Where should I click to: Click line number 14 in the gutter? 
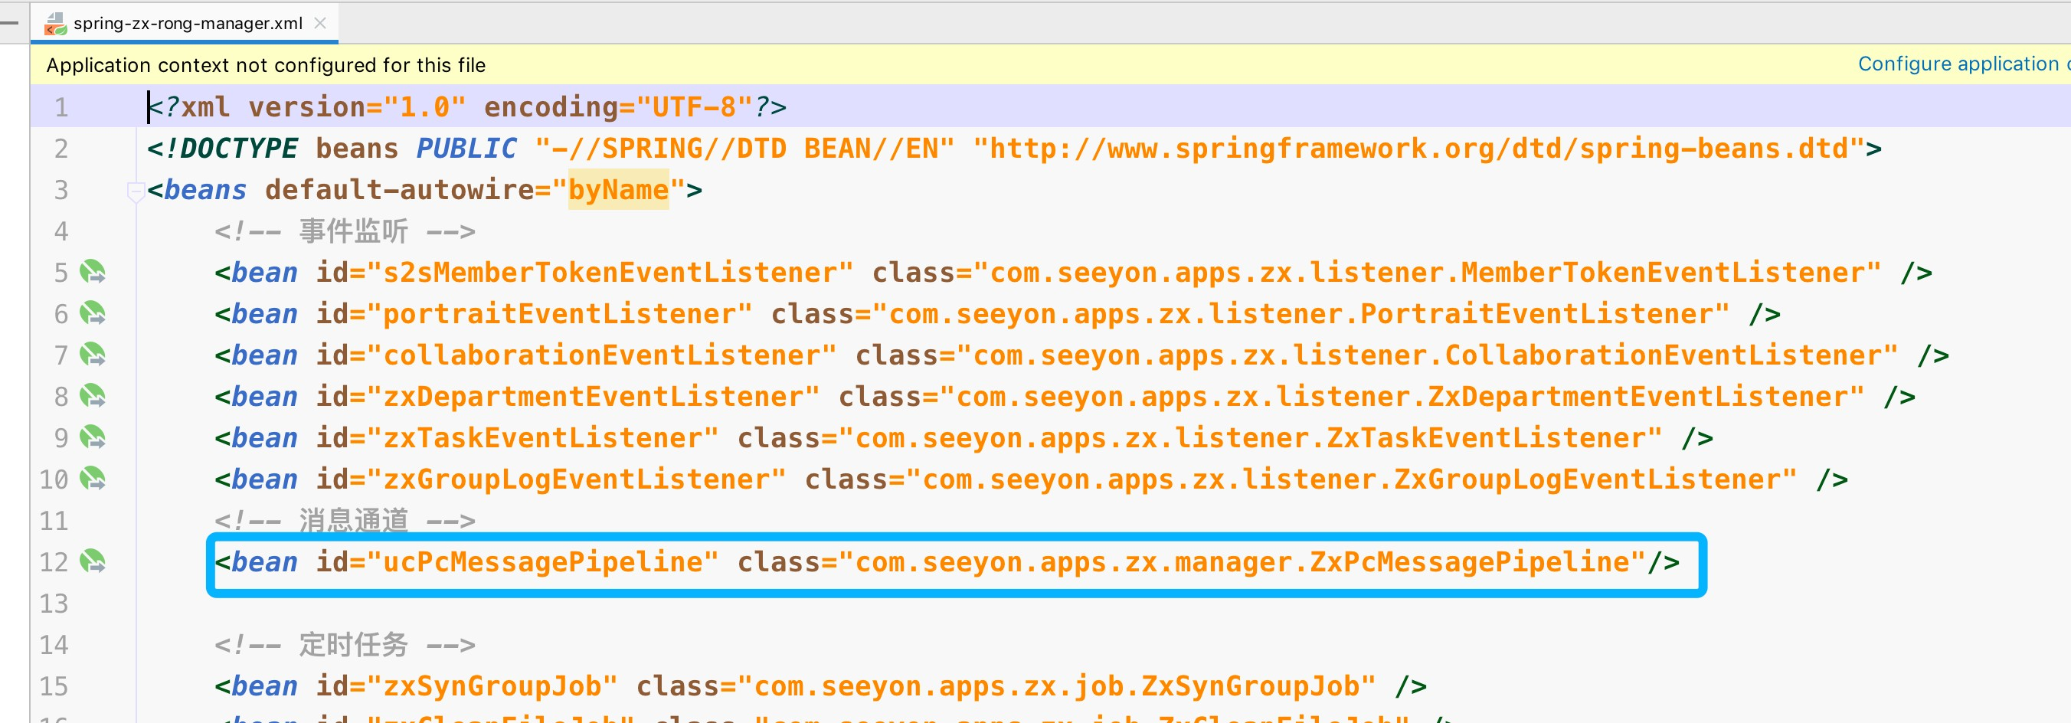point(54,645)
